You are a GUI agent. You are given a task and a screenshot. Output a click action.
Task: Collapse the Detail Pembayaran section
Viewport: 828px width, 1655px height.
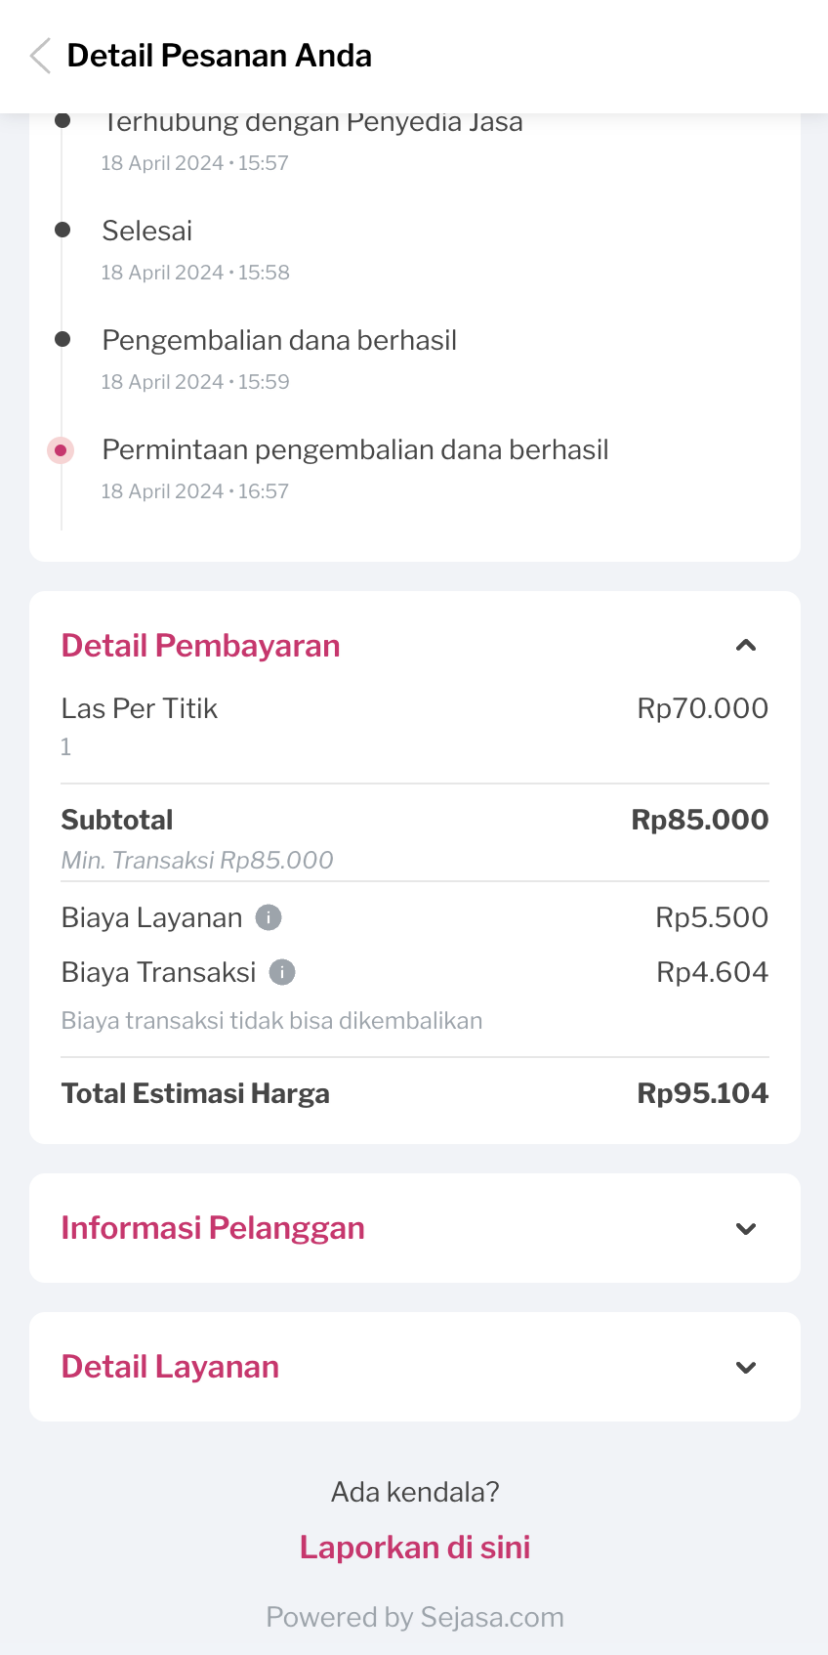746,646
